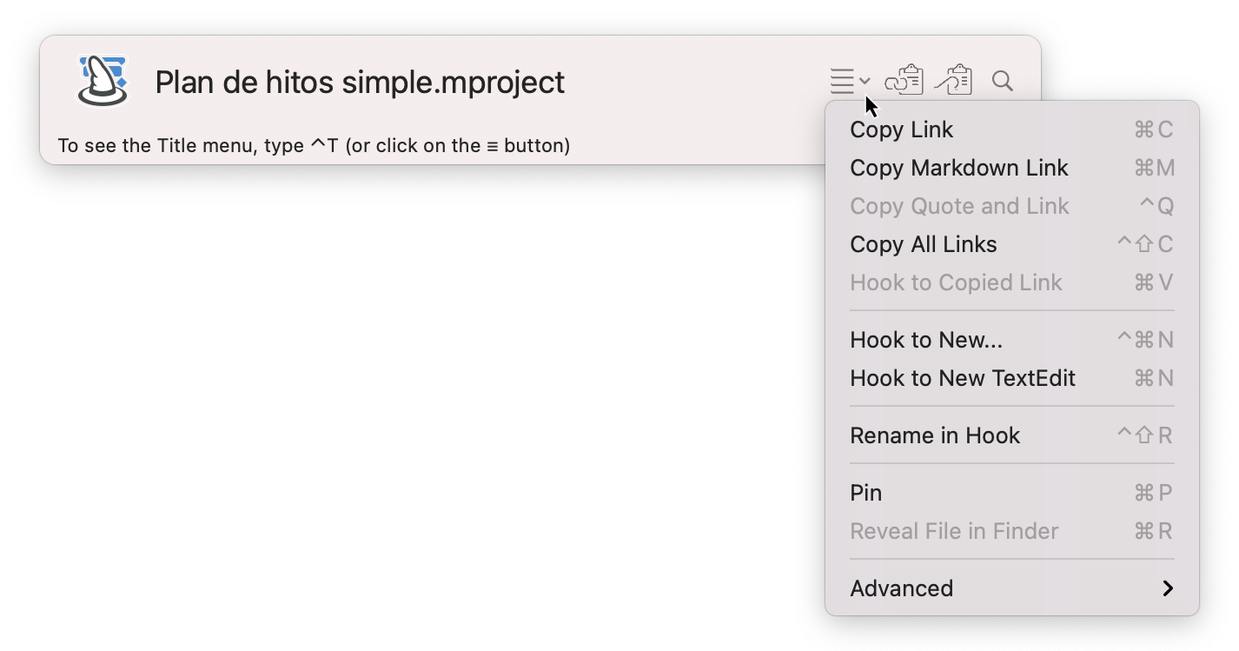Click the title Plan de hitos simple.mproject

click(360, 81)
